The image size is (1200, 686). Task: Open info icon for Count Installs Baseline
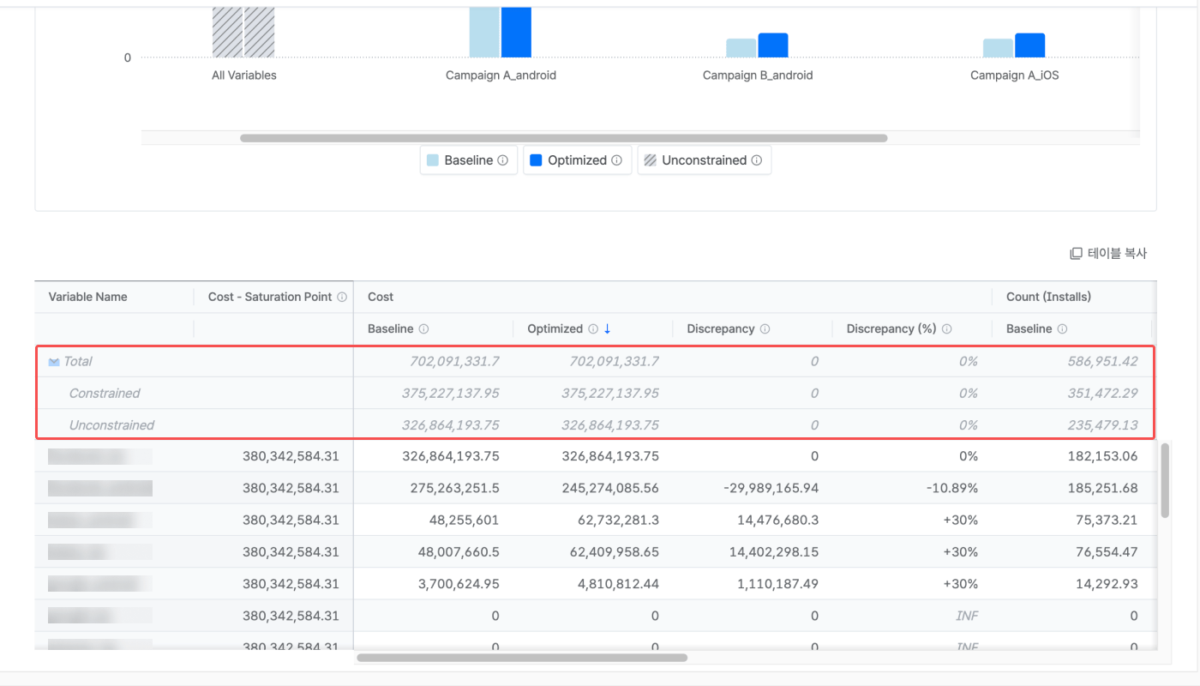(x=1062, y=329)
